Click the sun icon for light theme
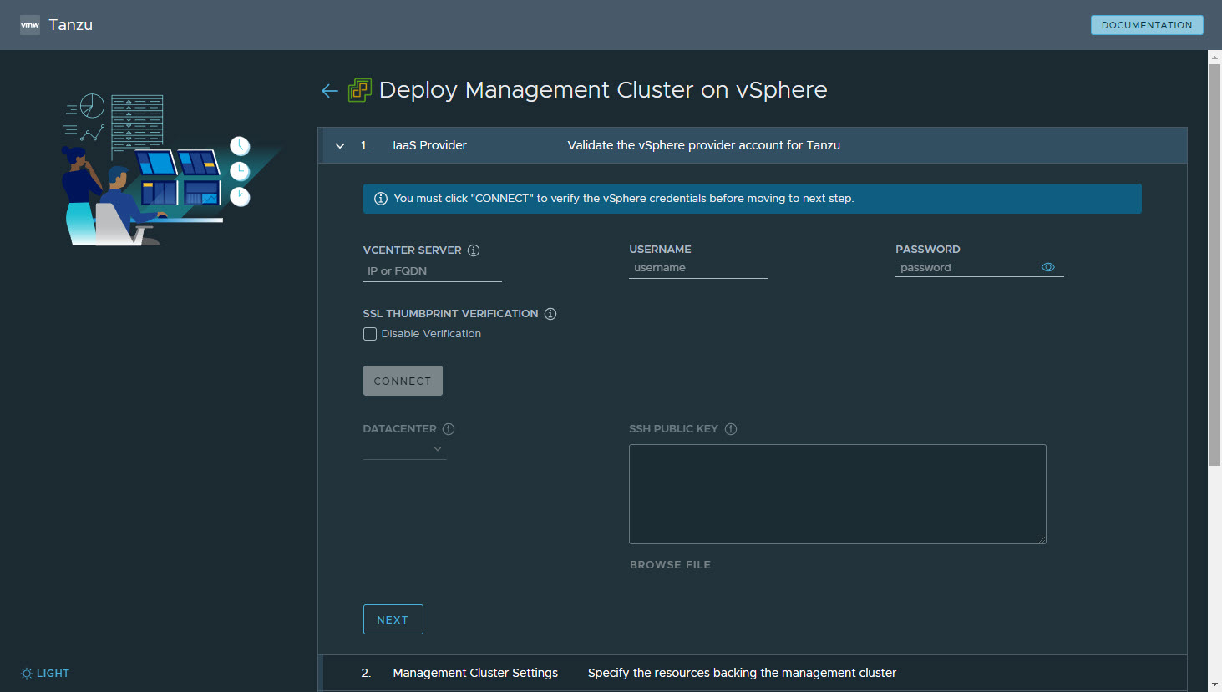The width and height of the screenshot is (1222, 692). [27, 674]
